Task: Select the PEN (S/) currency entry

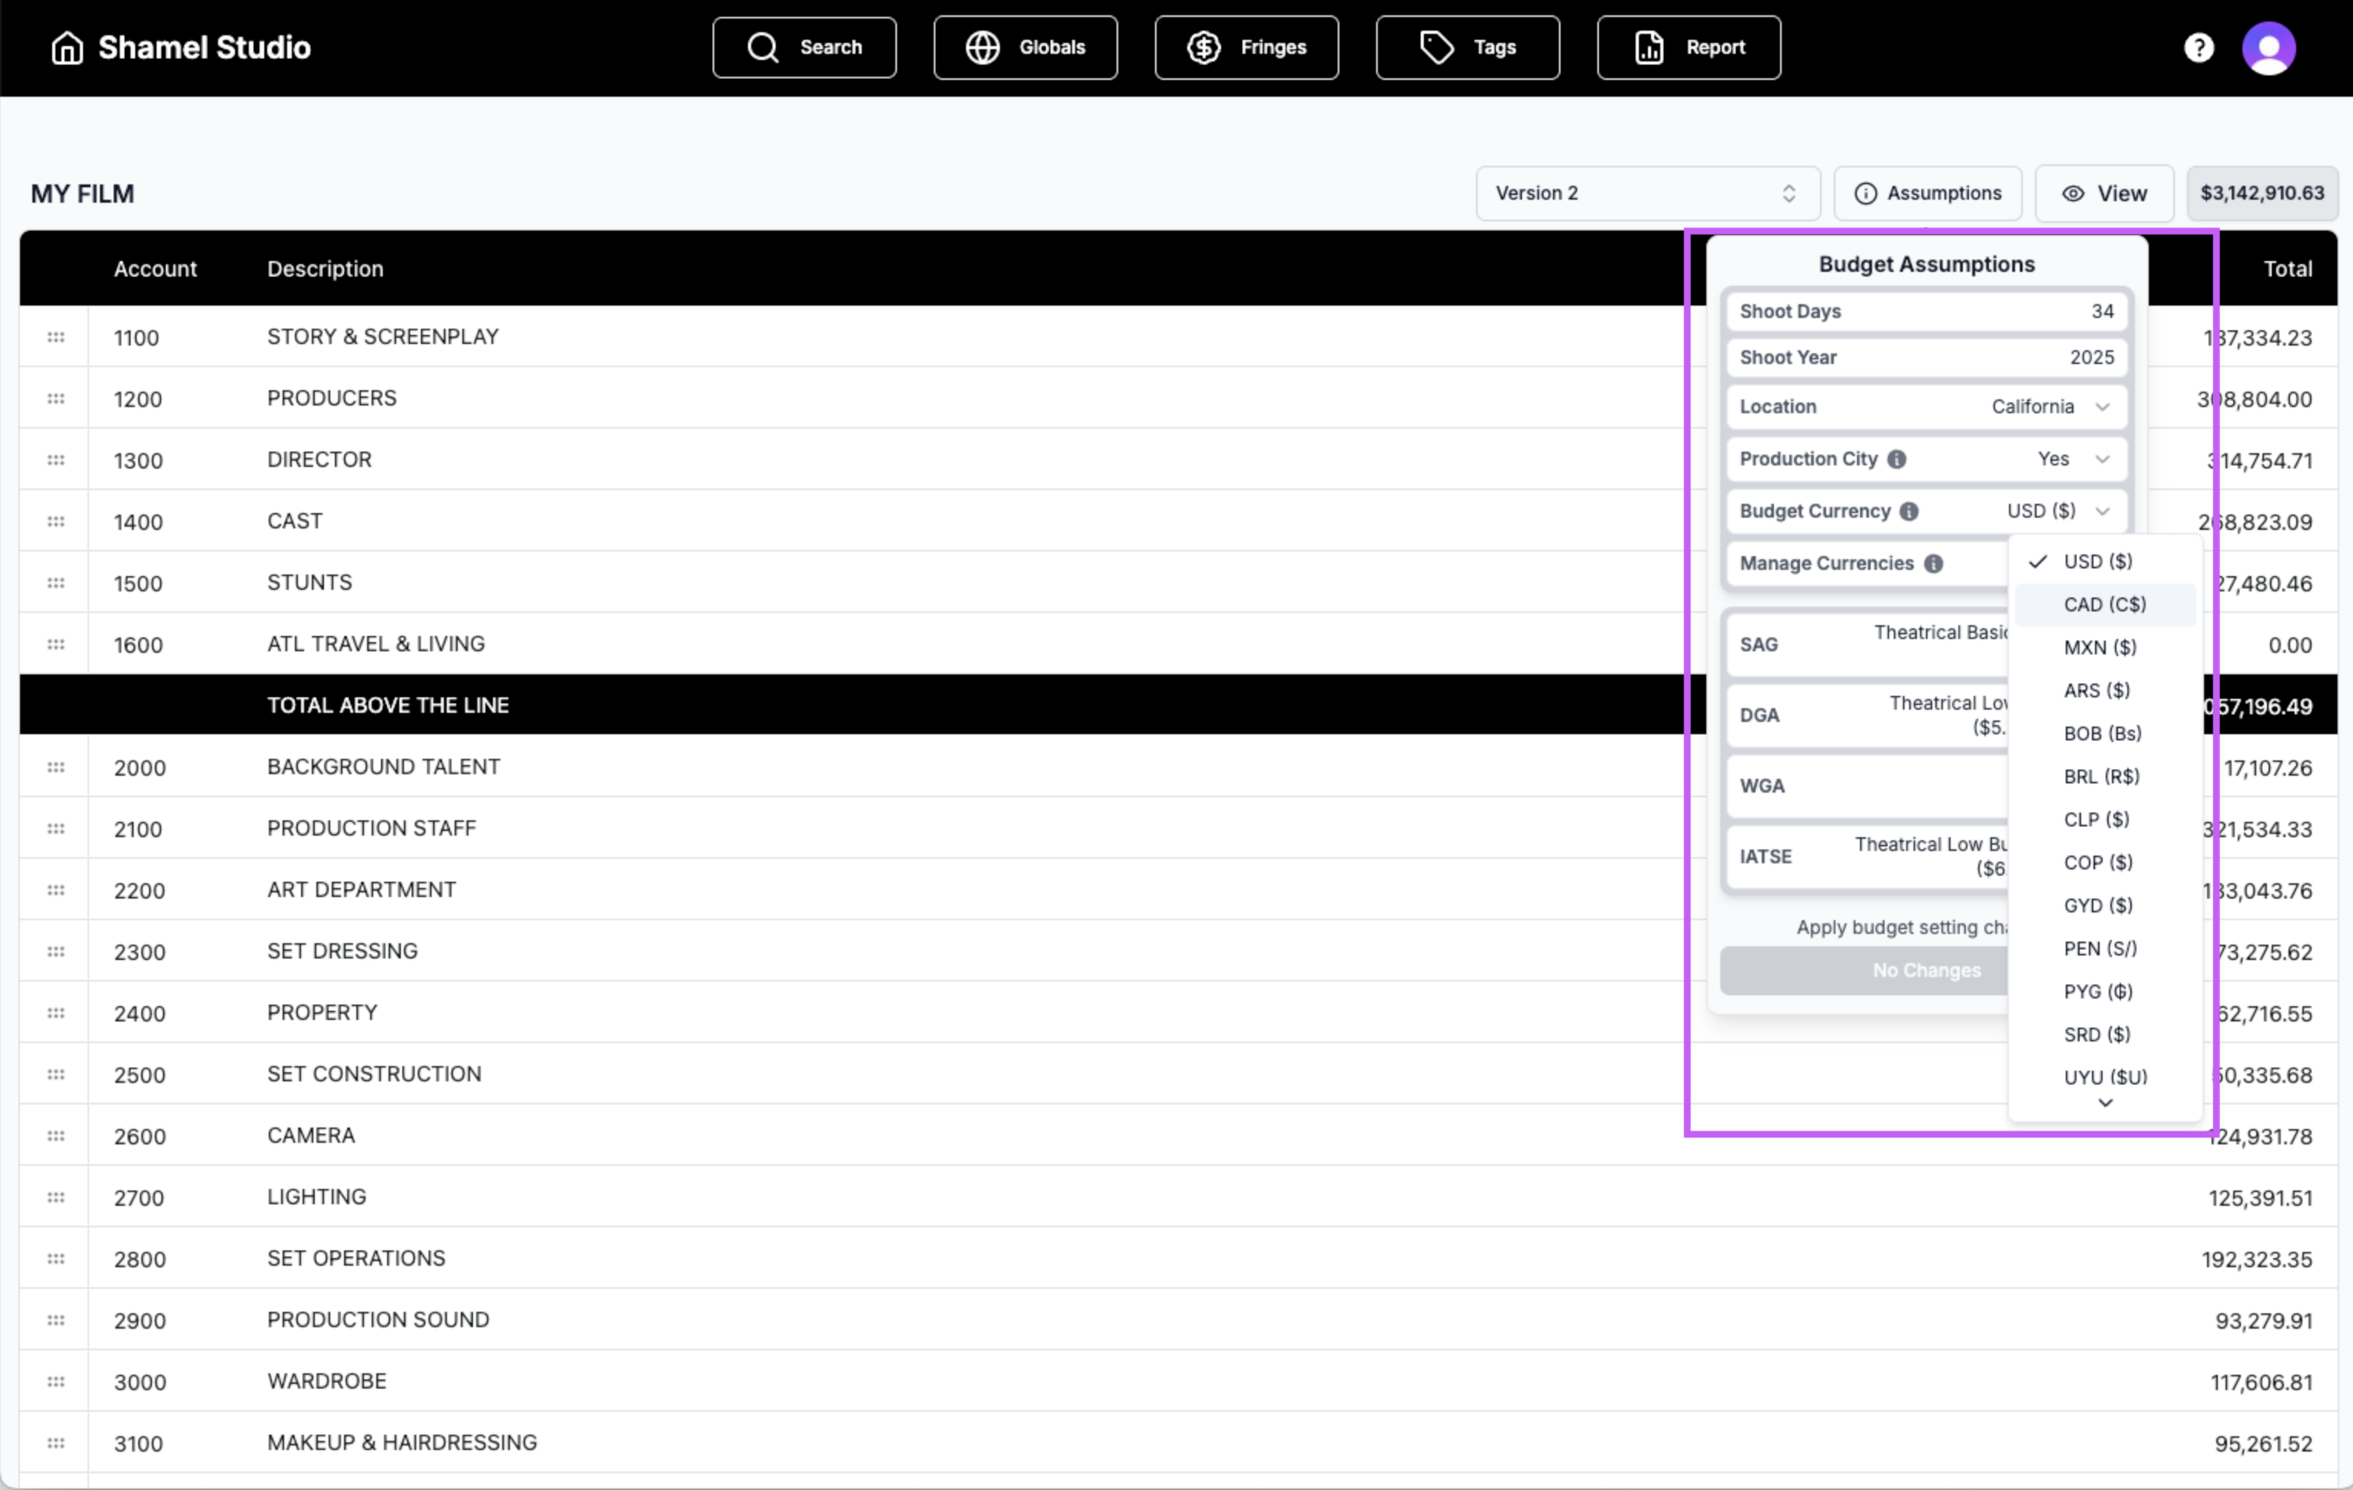Action: [2100, 949]
